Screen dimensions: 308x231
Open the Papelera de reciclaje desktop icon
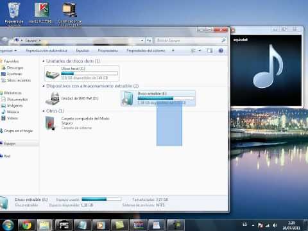click(x=14, y=13)
